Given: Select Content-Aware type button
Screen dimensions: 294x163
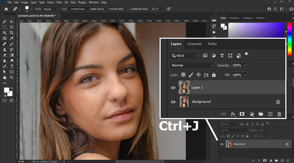Looking at the screenshot, I should point(78,9).
